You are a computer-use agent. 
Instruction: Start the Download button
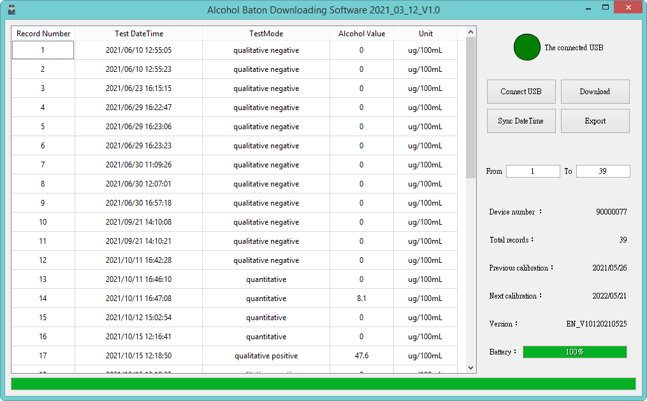595,92
